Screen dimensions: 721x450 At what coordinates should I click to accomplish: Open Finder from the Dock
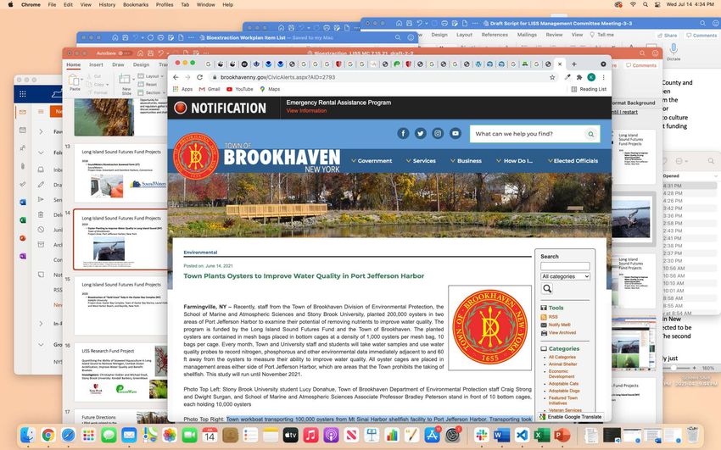(28, 435)
